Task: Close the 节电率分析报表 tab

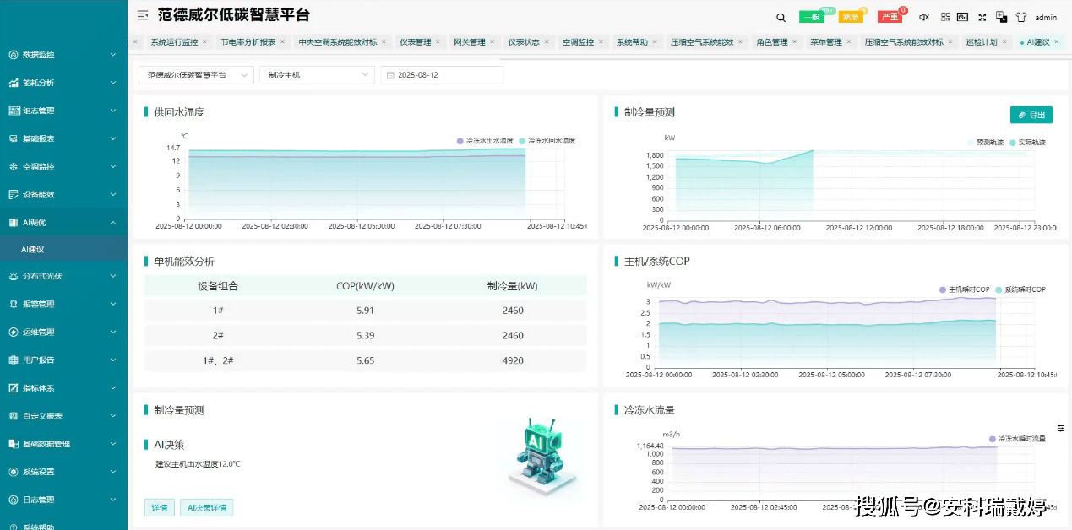Action: pyautogui.click(x=282, y=41)
